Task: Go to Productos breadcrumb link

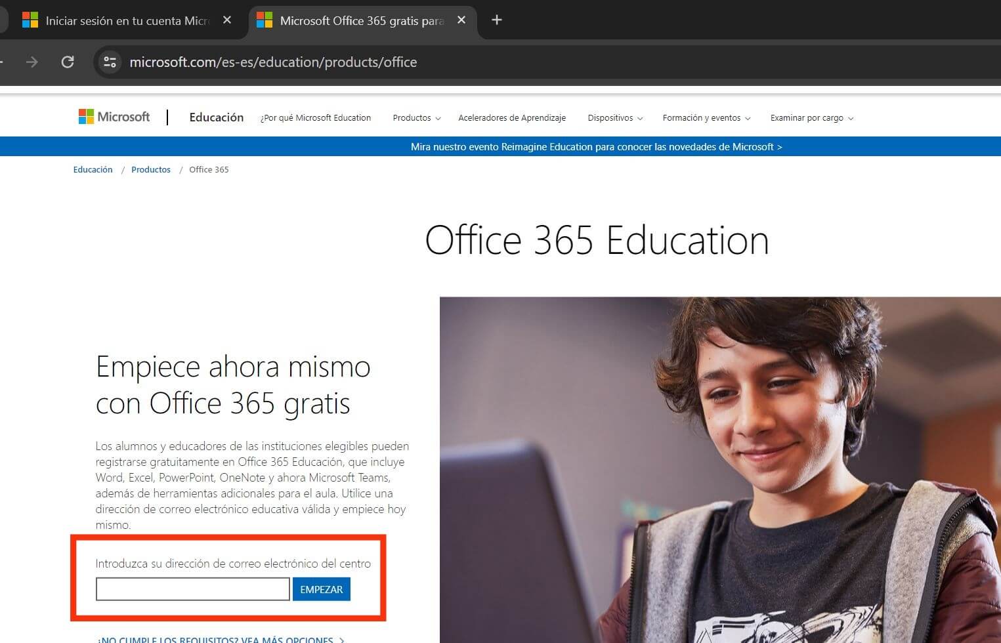Action: [x=151, y=169]
